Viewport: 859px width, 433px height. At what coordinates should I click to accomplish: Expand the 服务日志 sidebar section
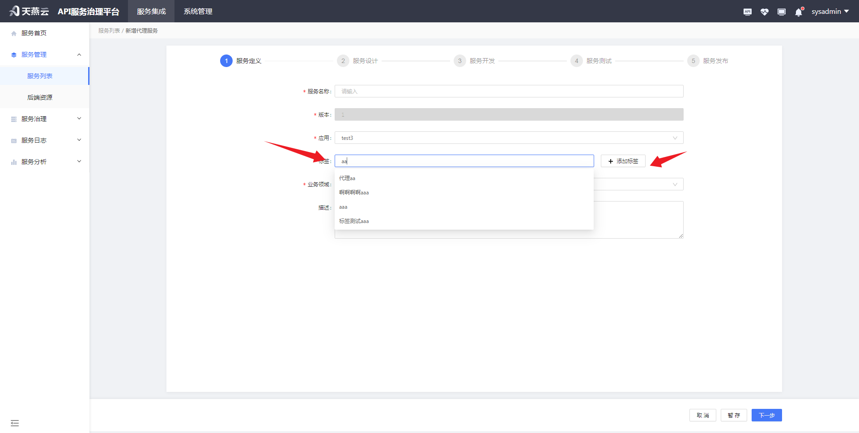79,140
